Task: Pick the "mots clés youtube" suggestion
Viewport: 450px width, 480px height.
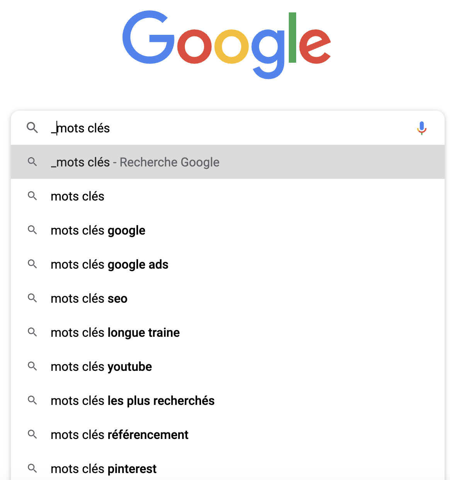Action: [101, 367]
